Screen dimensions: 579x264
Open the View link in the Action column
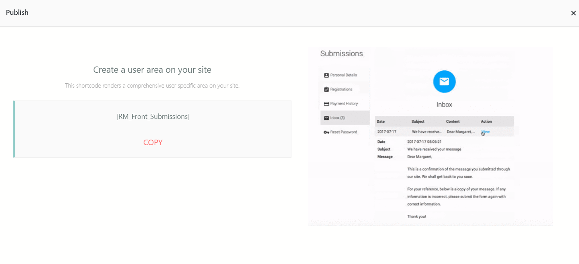pyautogui.click(x=485, y=132)
